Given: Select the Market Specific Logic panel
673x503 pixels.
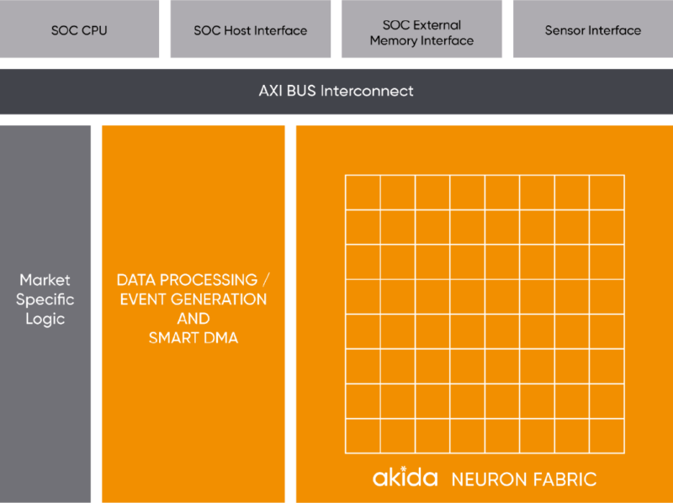Looking at the screenshot, I should click(44, 299).
